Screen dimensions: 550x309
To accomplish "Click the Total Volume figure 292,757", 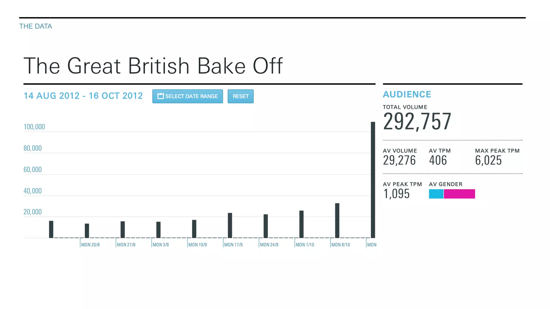I will [417, 122].
